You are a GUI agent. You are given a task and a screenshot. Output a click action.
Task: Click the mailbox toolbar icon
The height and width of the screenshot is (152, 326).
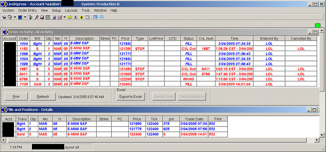(31, 18)
